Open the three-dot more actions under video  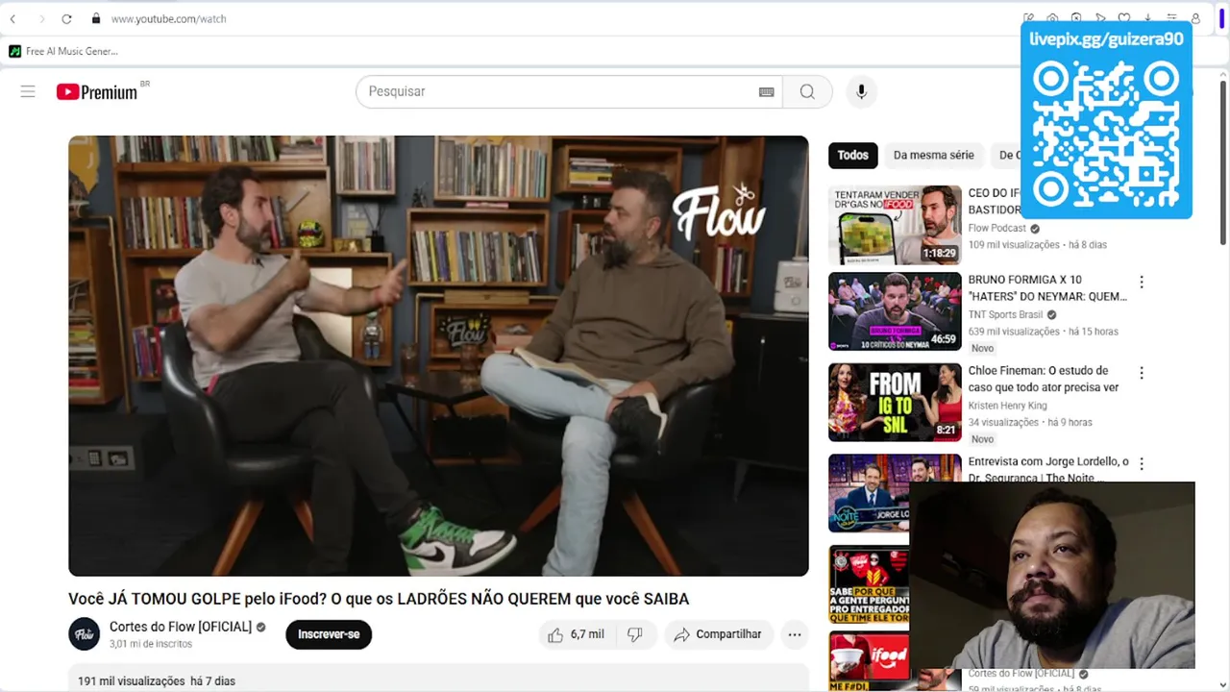pos(794,634)
